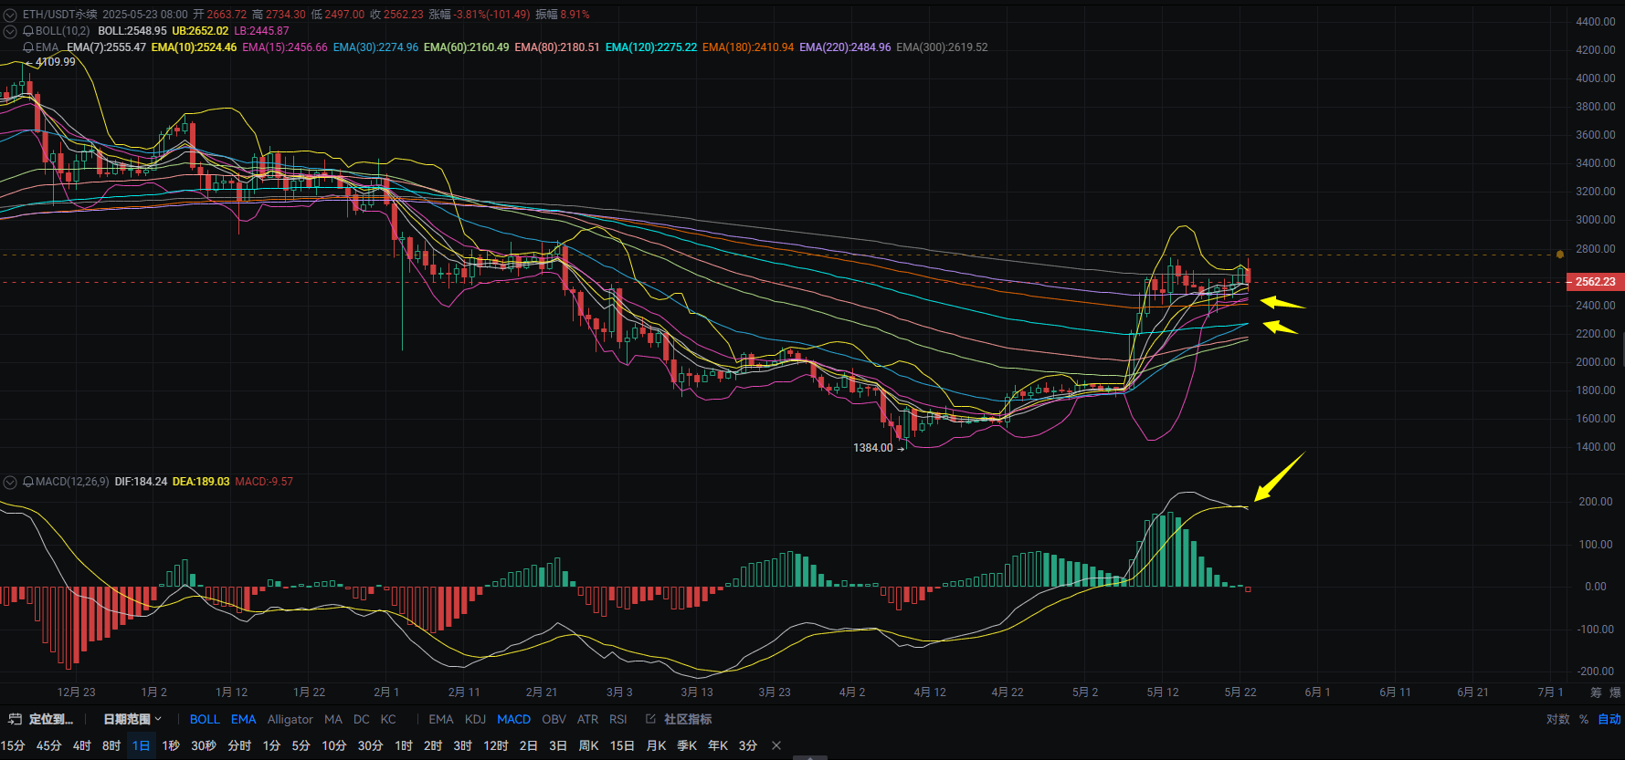Enable the ATR sub-indicator
This screenshot has width=1625, height=760.
coord(587,719)
